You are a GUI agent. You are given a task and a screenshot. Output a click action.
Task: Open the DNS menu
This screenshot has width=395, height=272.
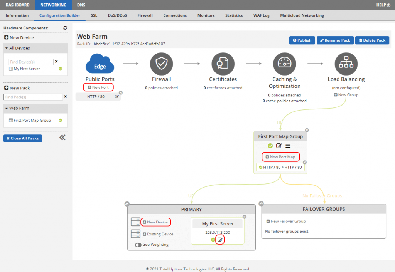pyautogui.click(x=81, y=5)
